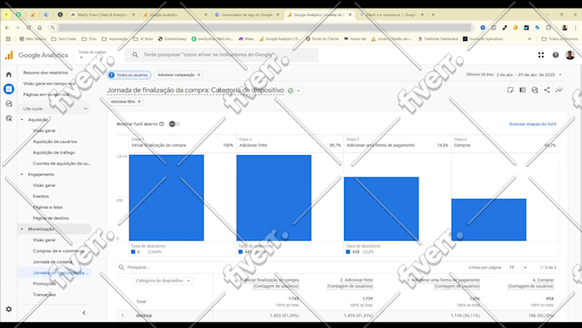Viewport: 582px width, 328px height.
Task: Collapse the Aquisição tree group
Action: (22, 120)
